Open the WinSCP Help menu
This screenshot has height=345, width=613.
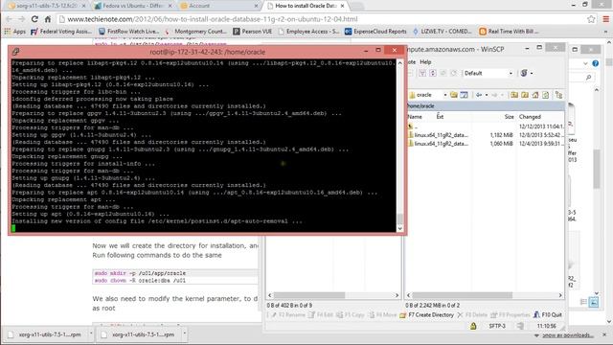click(425, 61)
